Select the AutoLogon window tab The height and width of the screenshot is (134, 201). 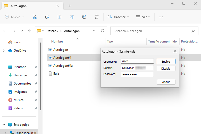click(x=31, y=6)
